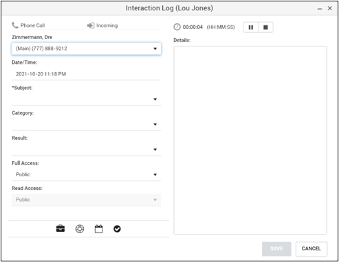Click the lifebuoy support ticket icon

click(x=80, y=229)
